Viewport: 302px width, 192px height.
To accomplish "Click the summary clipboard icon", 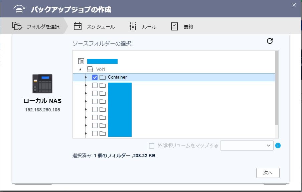I will tap(174, 26).
